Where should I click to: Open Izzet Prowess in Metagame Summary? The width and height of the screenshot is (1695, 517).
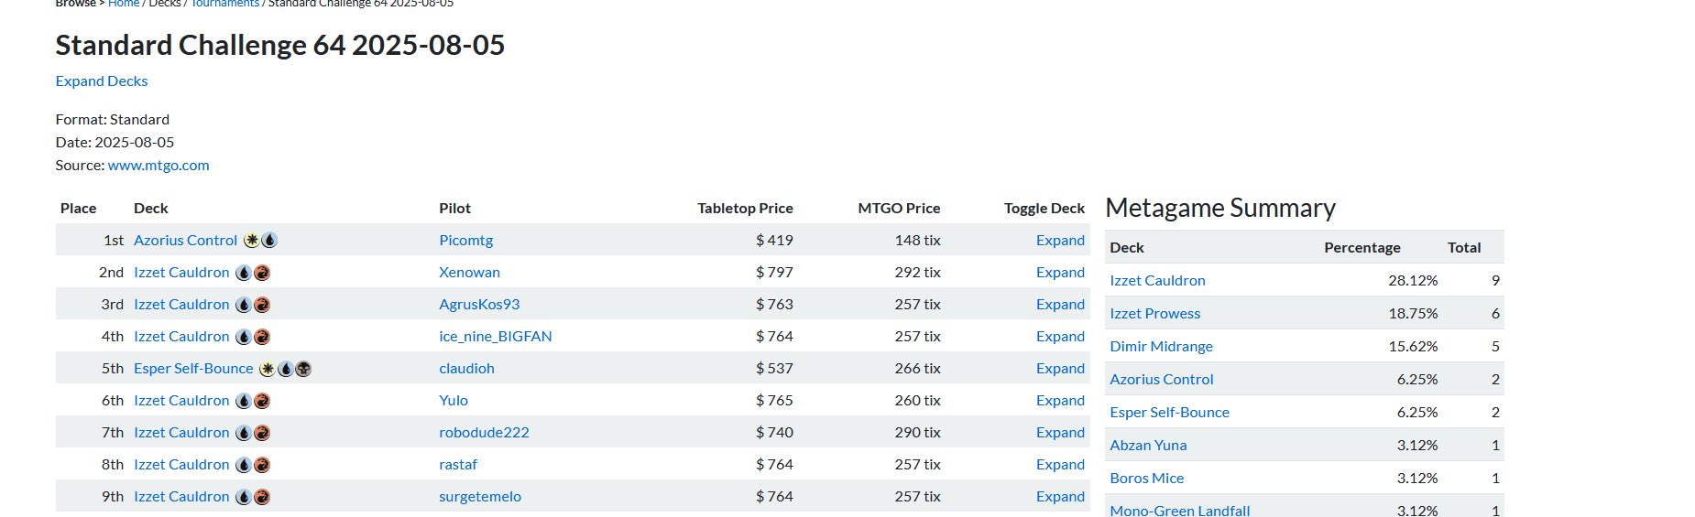click(1154, 314)
